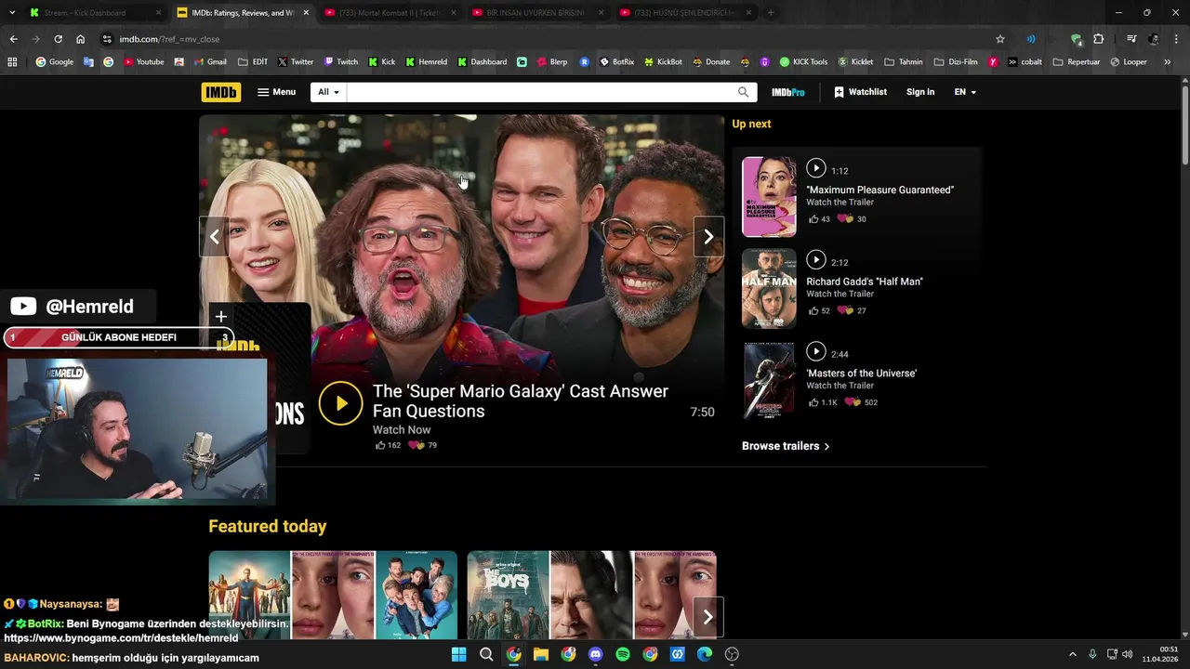Go back in browser history
The width and height of the screenshot is (1190, 669).
tap(13, 39)
